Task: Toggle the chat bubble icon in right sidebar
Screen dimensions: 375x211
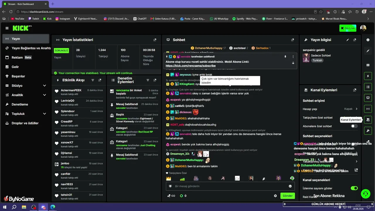Action: (x=368, y=98)
